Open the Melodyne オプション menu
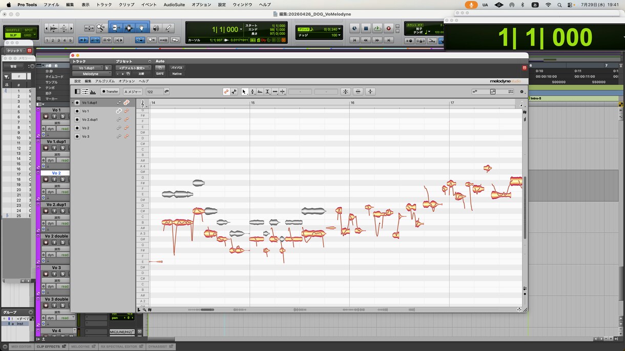This screenshot has width=625, height=351. pyautogui.click(x=127, y=81)
